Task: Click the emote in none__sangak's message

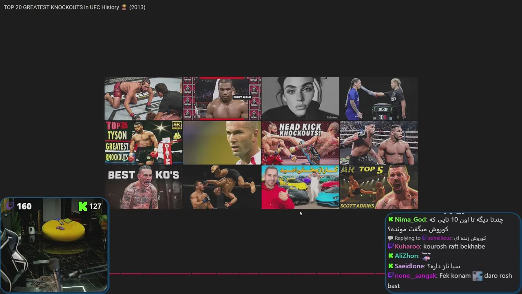Action: click(477, 276)
